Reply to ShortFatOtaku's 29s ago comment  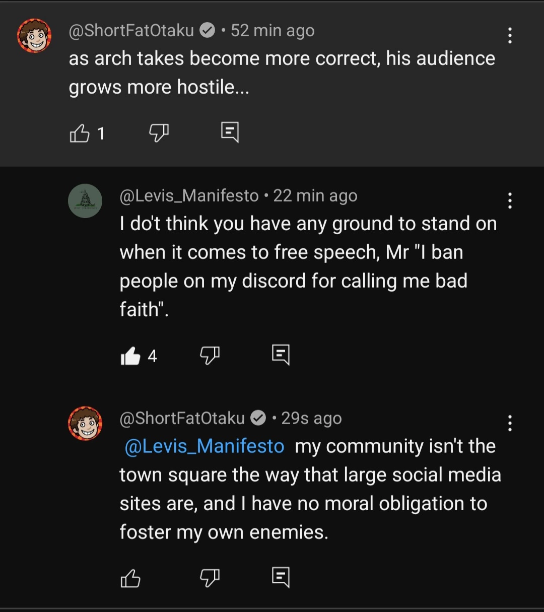281,577
